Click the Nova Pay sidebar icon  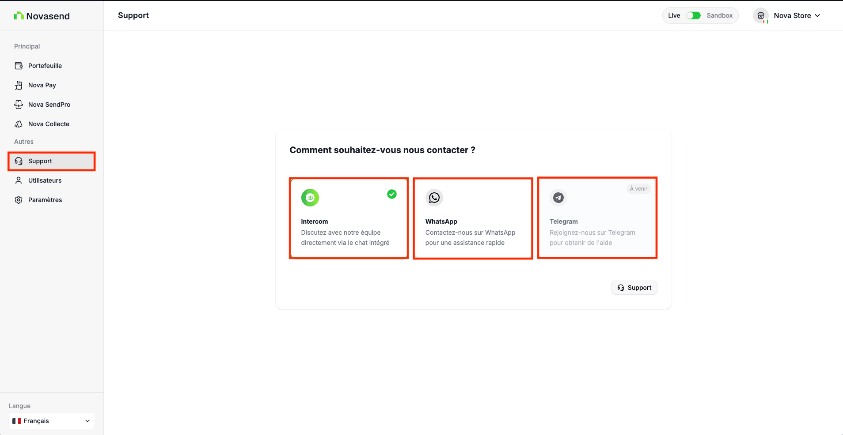tap(19, 85)
